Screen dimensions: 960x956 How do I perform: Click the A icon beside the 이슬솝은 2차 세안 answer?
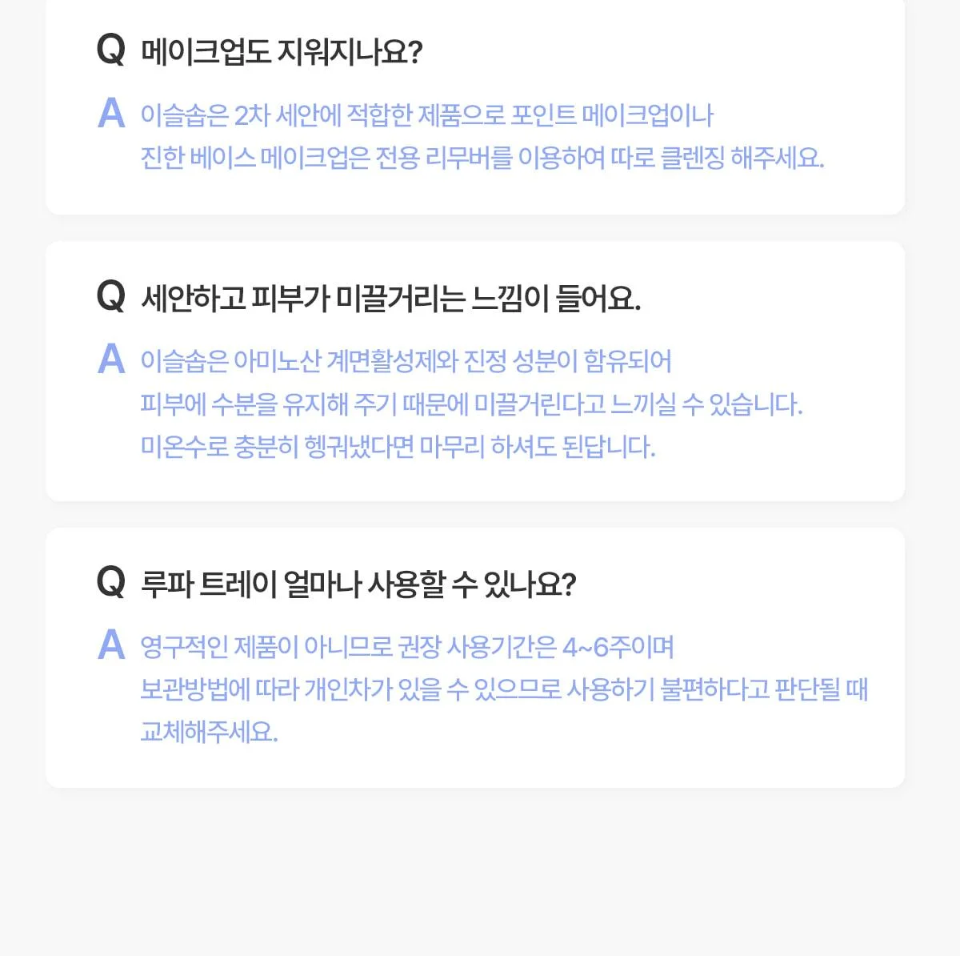(x=111, y=114)
